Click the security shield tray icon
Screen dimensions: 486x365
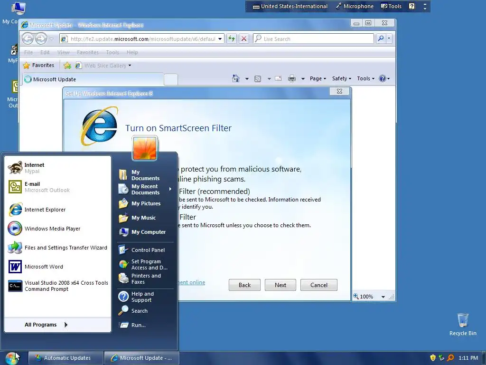click(x=433, y=358)
